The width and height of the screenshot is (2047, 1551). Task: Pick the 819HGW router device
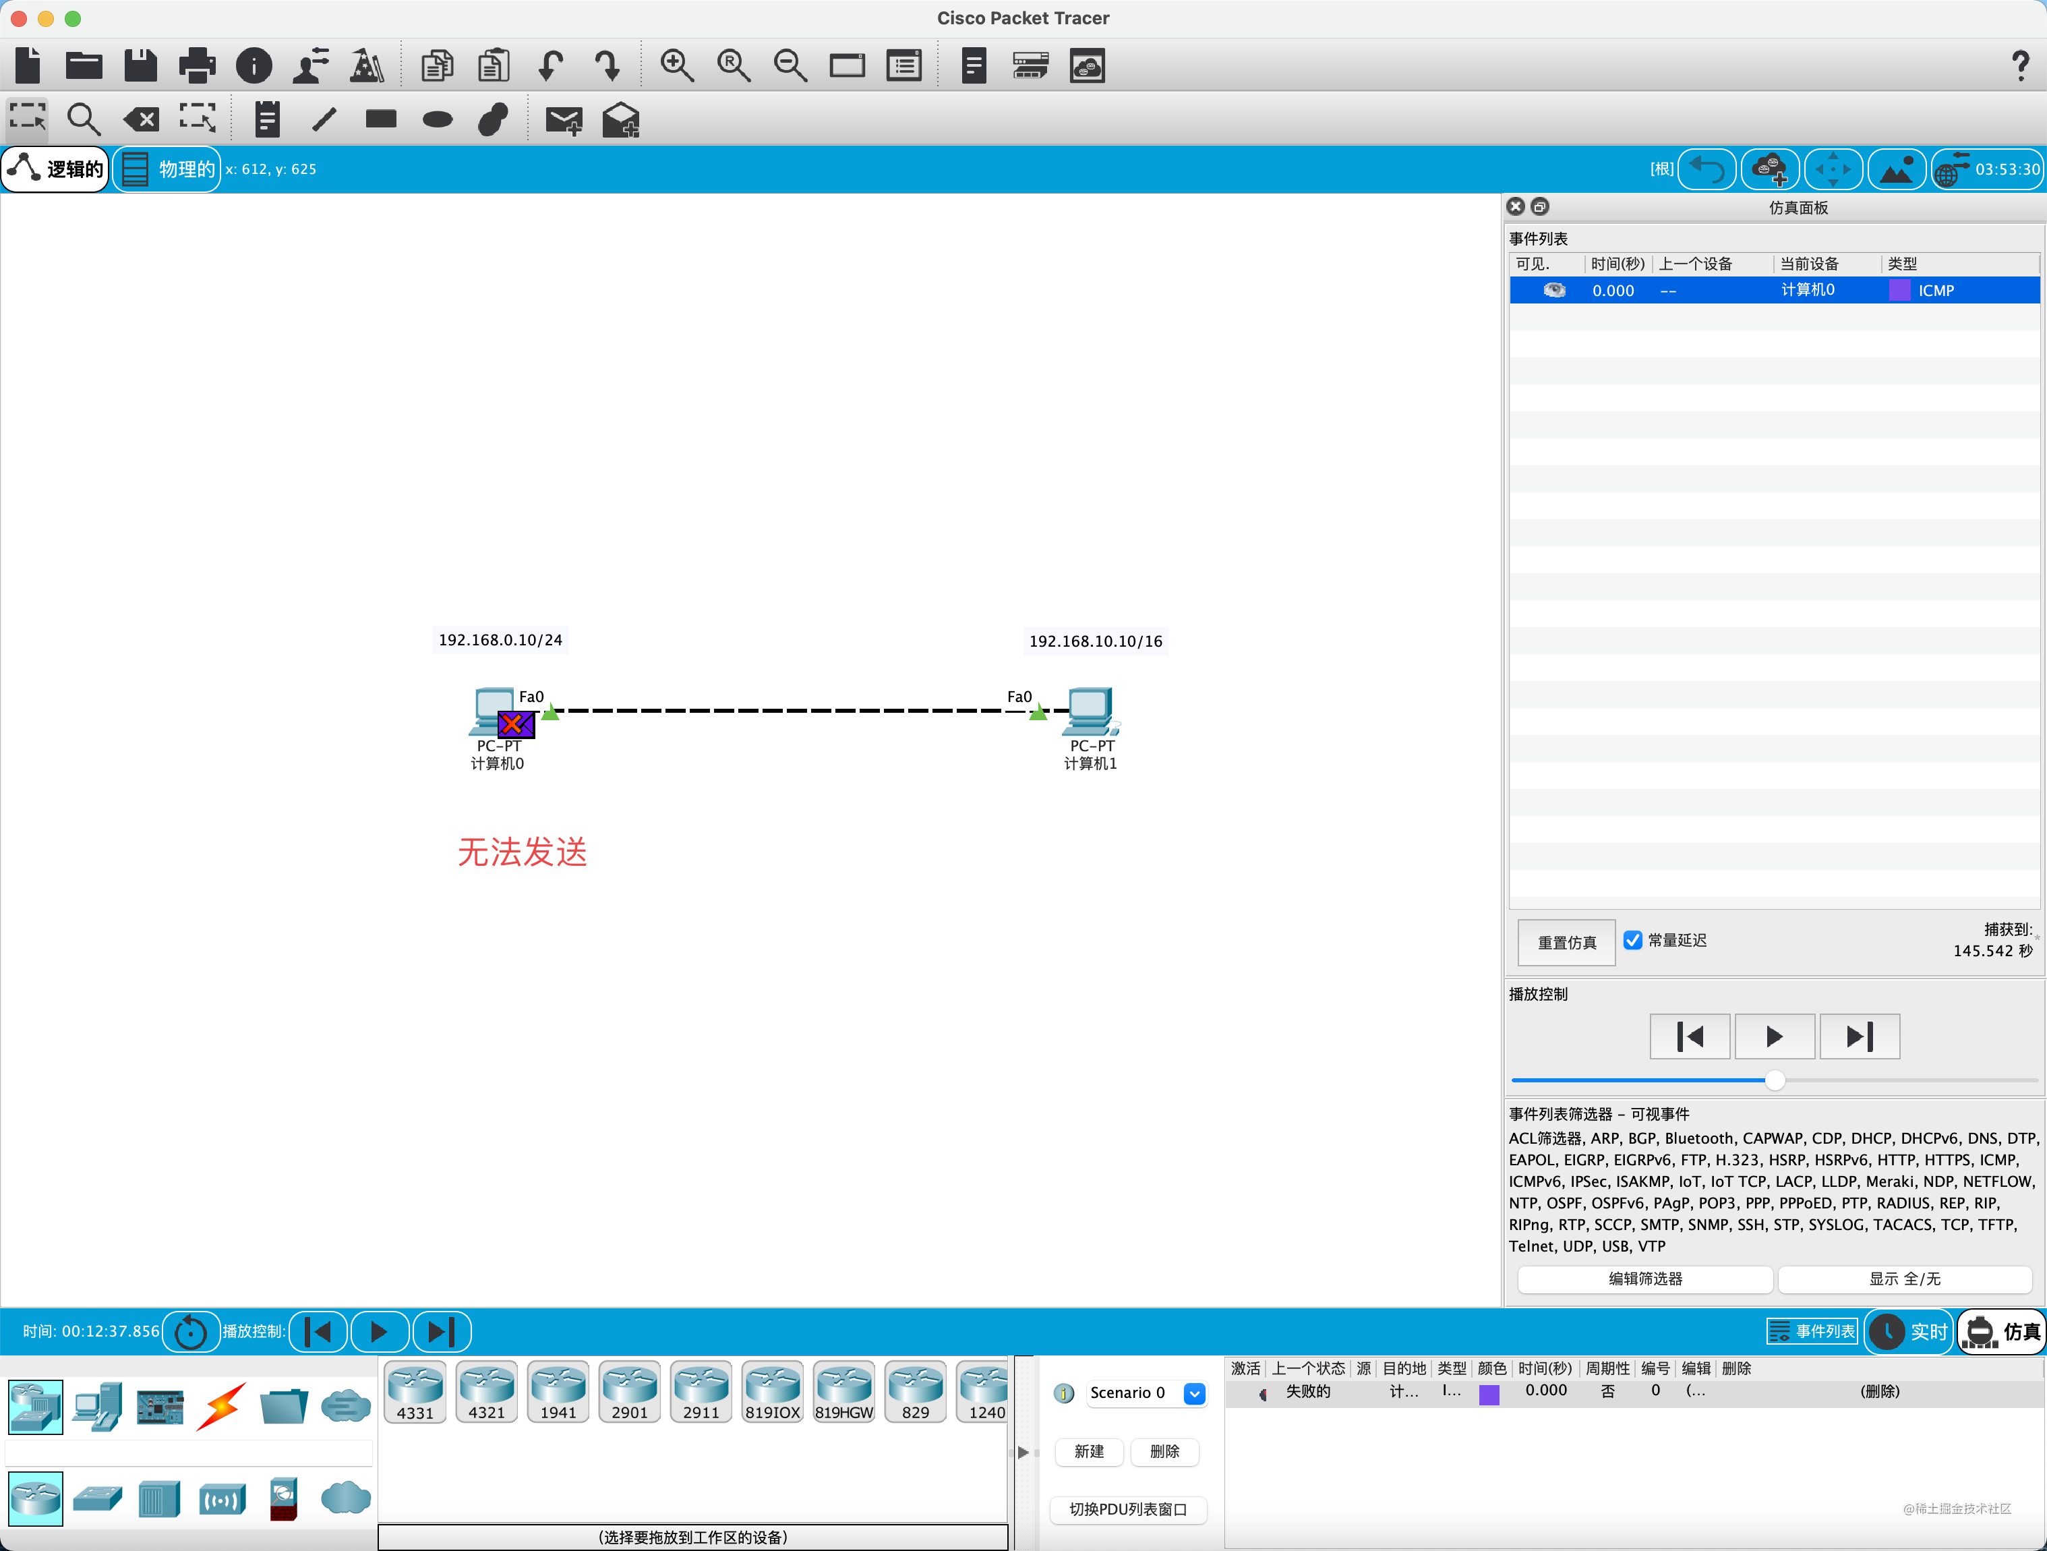point(844,1392)
